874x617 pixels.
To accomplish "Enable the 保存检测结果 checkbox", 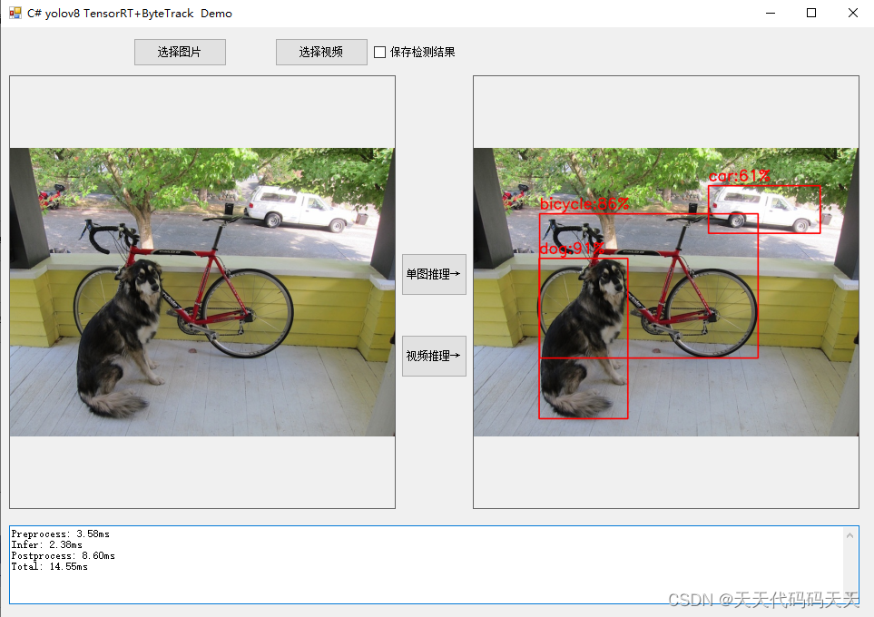I will pos(379,52).
